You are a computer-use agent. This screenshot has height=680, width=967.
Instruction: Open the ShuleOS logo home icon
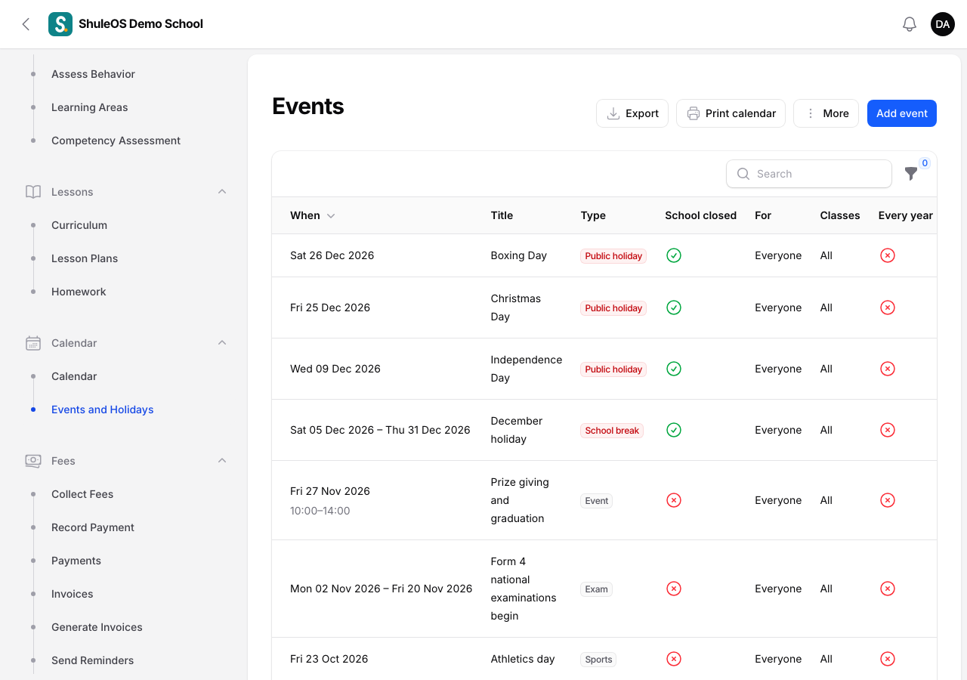click(60, 24)
